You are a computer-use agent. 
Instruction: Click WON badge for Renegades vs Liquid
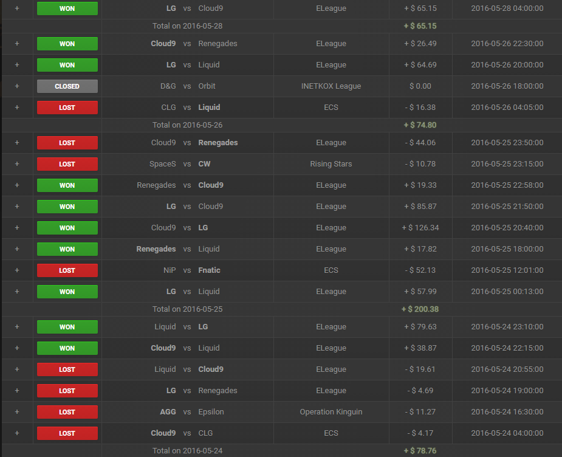point(67,249)
